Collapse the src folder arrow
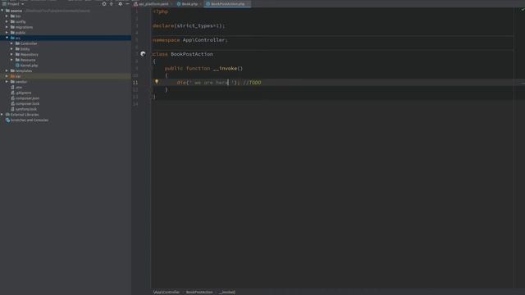 pos(7,38)
